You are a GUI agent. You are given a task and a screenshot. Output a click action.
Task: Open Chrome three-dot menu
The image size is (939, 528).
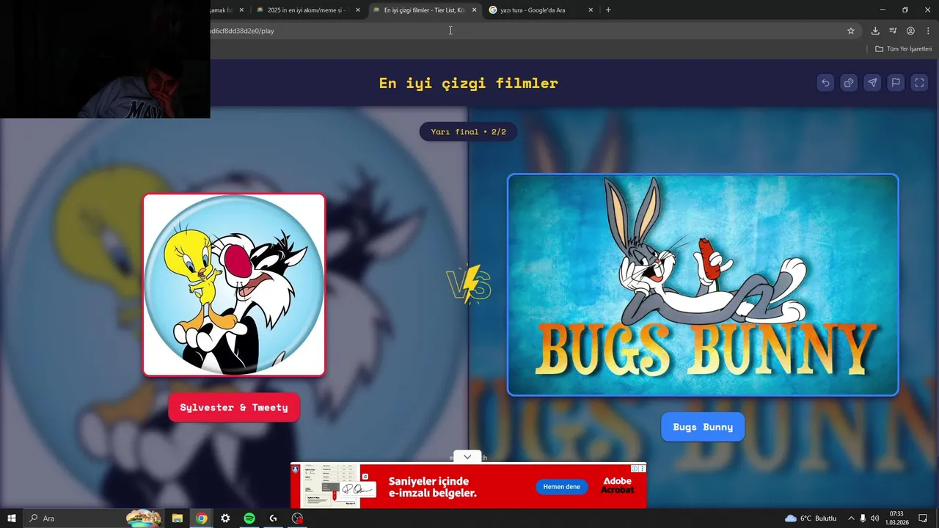927,31
